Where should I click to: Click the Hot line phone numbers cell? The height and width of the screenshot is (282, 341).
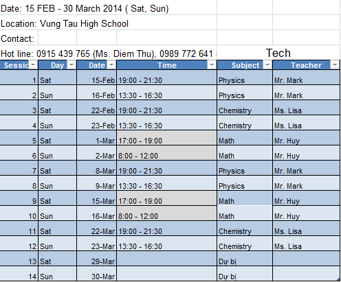pyautogui.click(x=108, y=53)
